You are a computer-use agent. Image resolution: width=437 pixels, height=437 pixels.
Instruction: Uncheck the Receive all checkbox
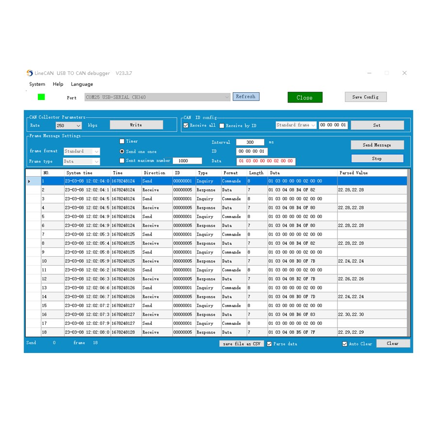click(186, 125)
